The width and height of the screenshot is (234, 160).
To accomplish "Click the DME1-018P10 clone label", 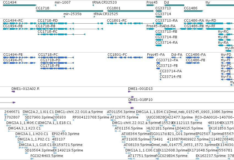I will [140, 100].
